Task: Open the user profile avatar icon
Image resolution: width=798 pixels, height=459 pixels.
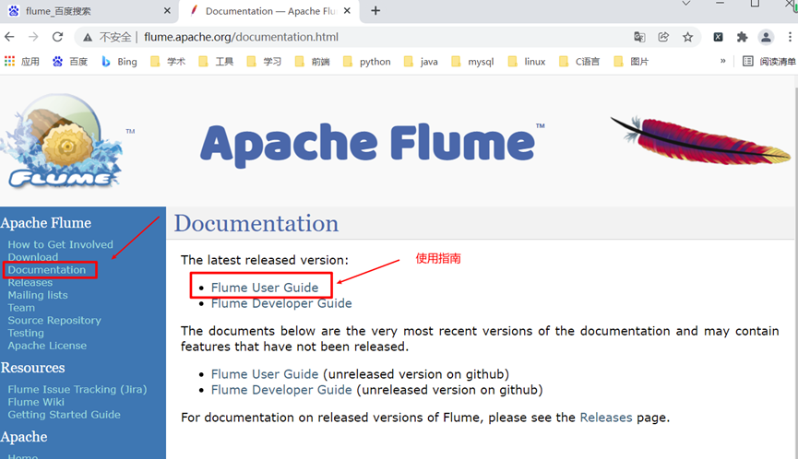Action: (x=766, y=37)
